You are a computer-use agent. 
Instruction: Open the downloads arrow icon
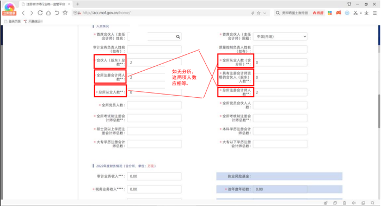pos(366,13)
